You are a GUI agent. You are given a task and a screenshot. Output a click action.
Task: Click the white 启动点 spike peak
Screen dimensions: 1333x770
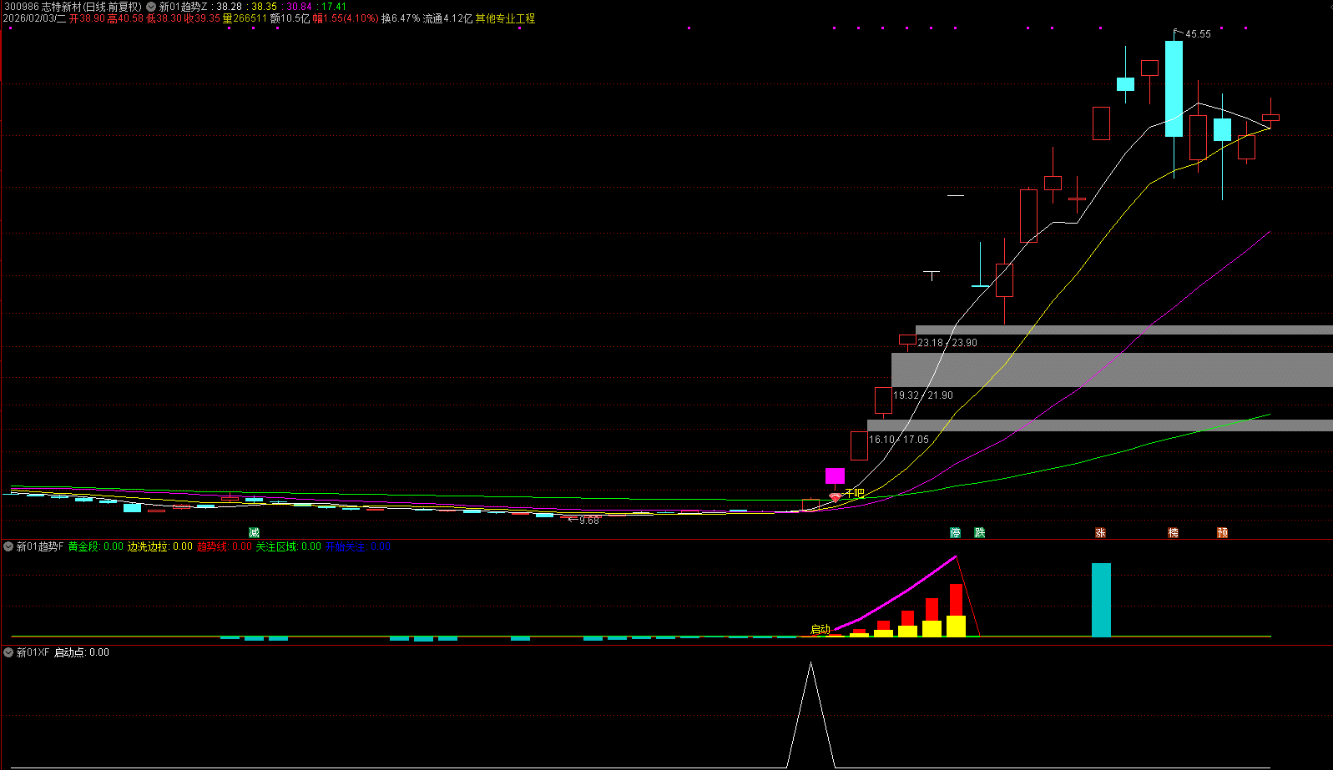coord(810,665)
